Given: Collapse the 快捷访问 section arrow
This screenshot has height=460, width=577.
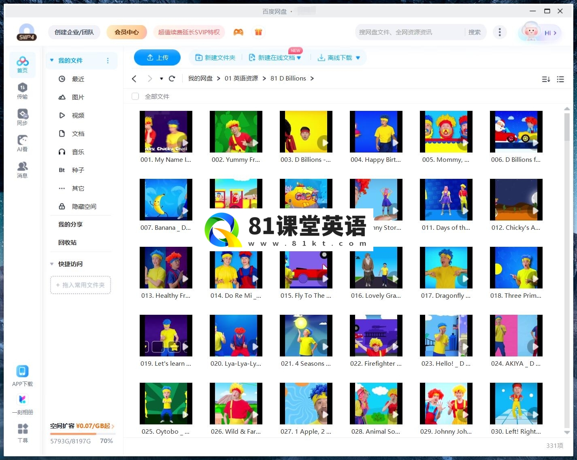Looking at the screenshot, I should [x=52, y=264].
